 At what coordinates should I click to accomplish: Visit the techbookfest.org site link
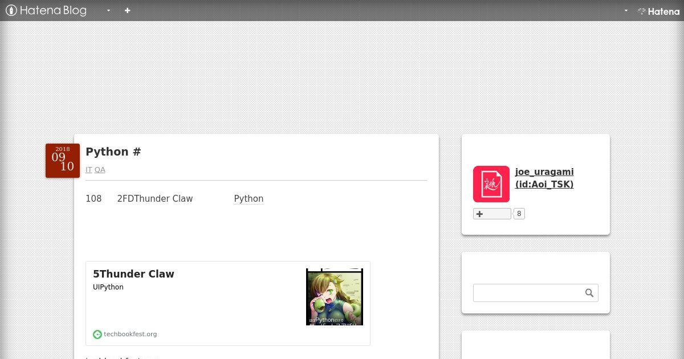point(130,334)
